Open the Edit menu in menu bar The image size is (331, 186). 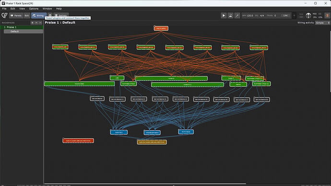click(12, 9)
